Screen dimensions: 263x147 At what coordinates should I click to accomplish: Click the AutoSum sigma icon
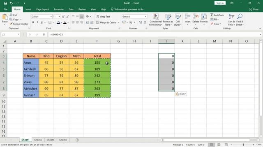point(212,15)
